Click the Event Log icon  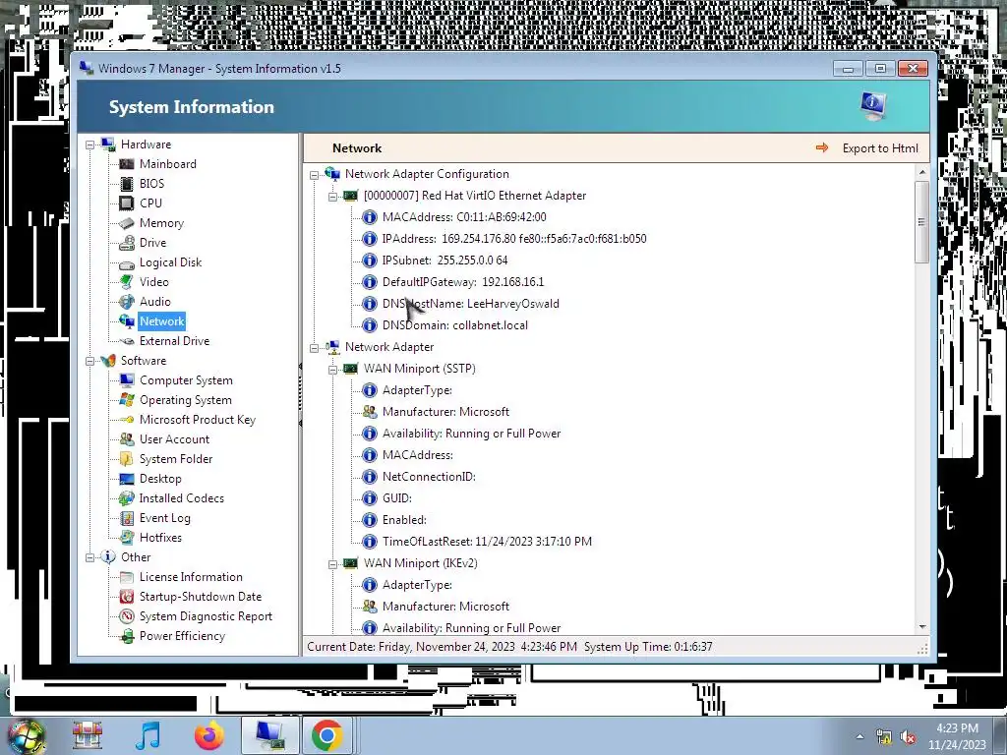[x=127, y=518]
